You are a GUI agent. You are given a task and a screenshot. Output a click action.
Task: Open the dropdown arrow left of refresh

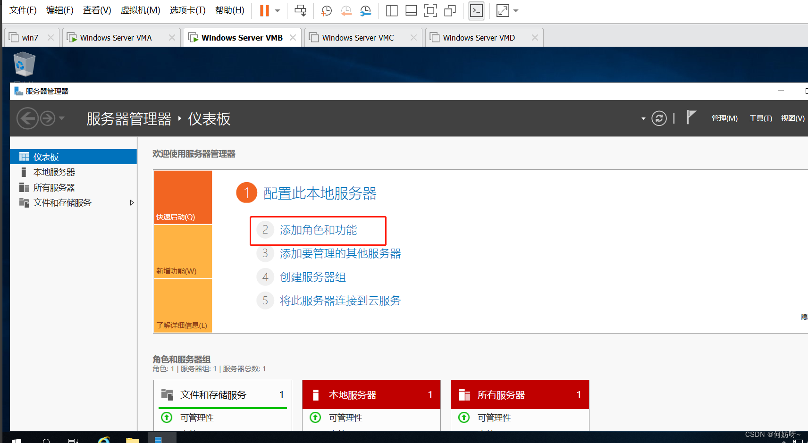coord(643,118)
